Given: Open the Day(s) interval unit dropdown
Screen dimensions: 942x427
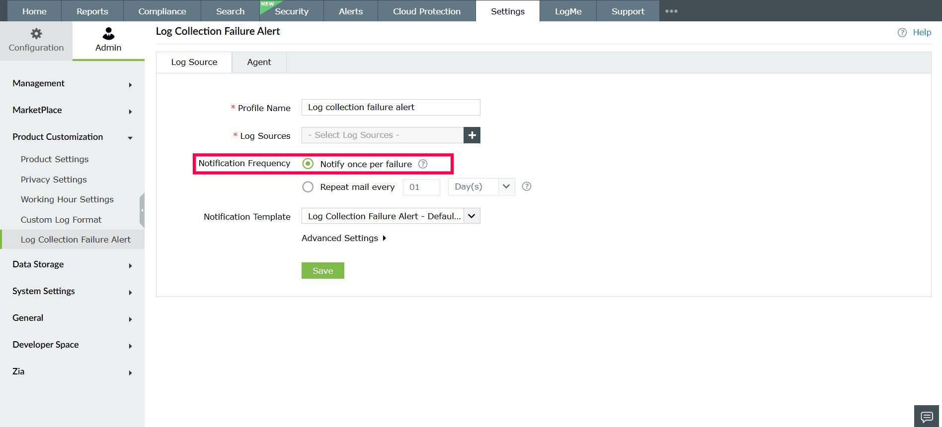Looking at the screenshot, I should pos(481,186).
